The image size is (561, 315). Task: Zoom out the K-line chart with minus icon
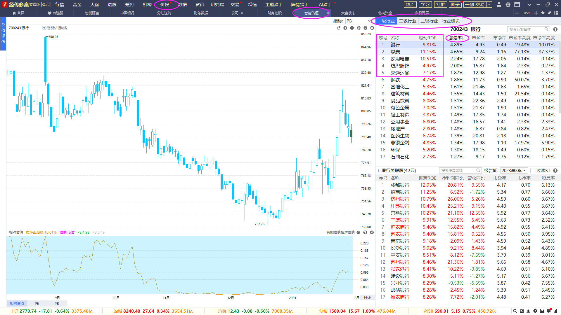coord(352,28)
